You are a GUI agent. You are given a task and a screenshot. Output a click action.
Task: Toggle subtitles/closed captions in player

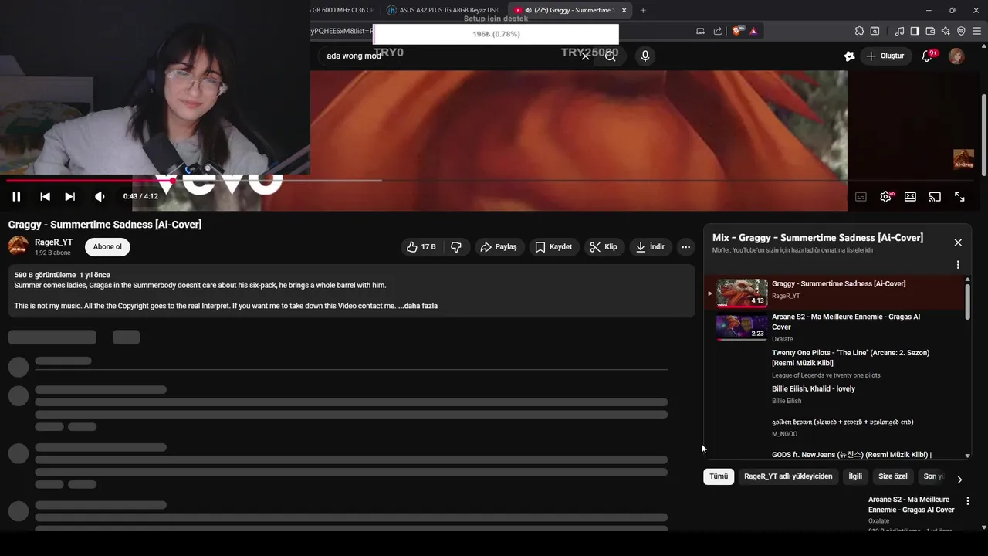(x=861, y=197)
